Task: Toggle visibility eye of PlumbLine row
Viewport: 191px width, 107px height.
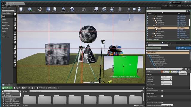Action: click(147, 17)
